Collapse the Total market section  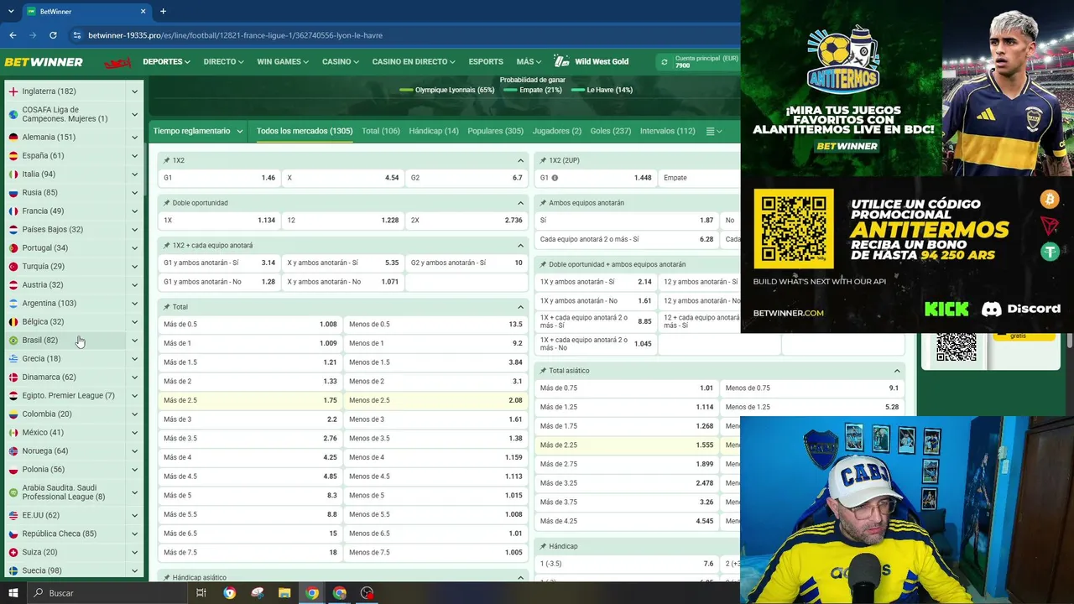coord(520,307)
